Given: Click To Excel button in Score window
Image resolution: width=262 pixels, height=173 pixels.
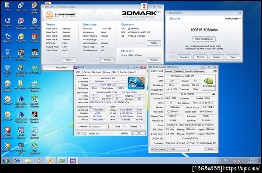Looking at the screenshot, I should (200, 57).
